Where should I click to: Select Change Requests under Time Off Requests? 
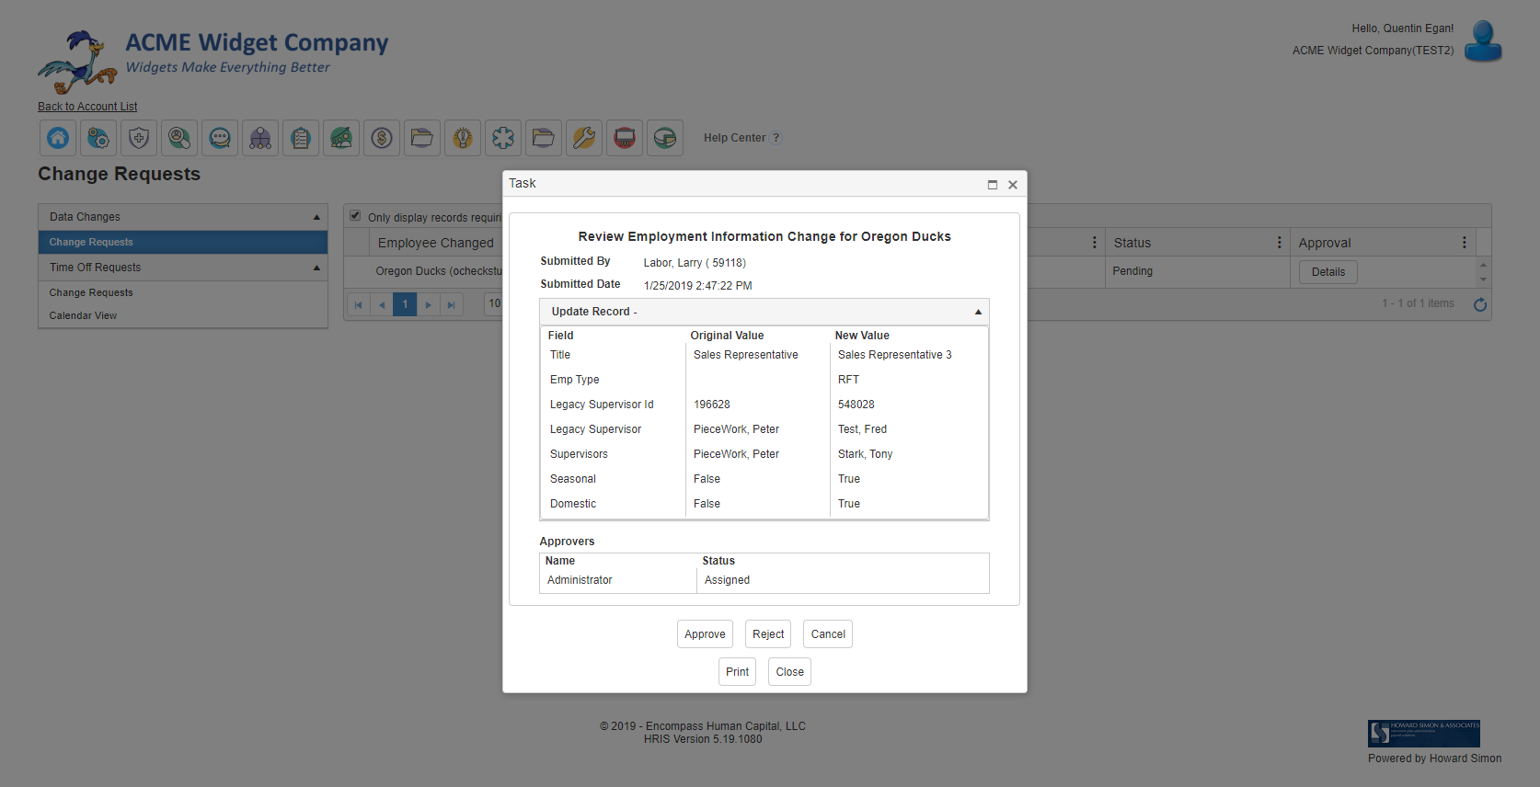pyautogui.click(x=183, y=292)
